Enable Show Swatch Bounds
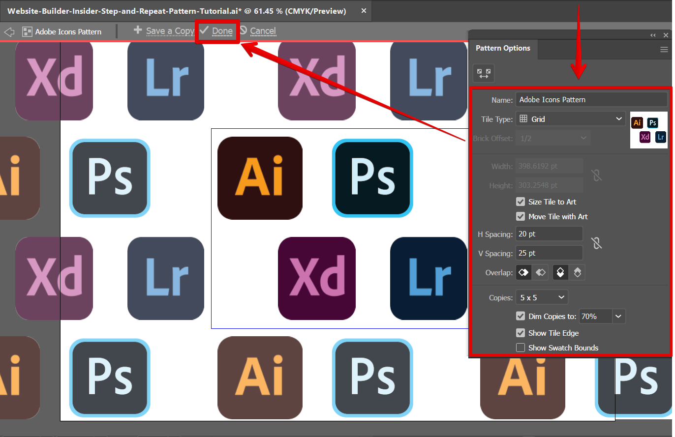The height and width of the screenshot is (437, 675). (x=521, y=348)
